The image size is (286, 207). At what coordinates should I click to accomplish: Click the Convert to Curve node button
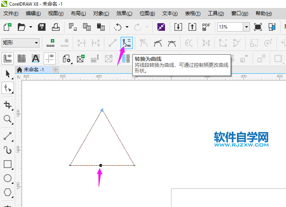tap(127, 43)
